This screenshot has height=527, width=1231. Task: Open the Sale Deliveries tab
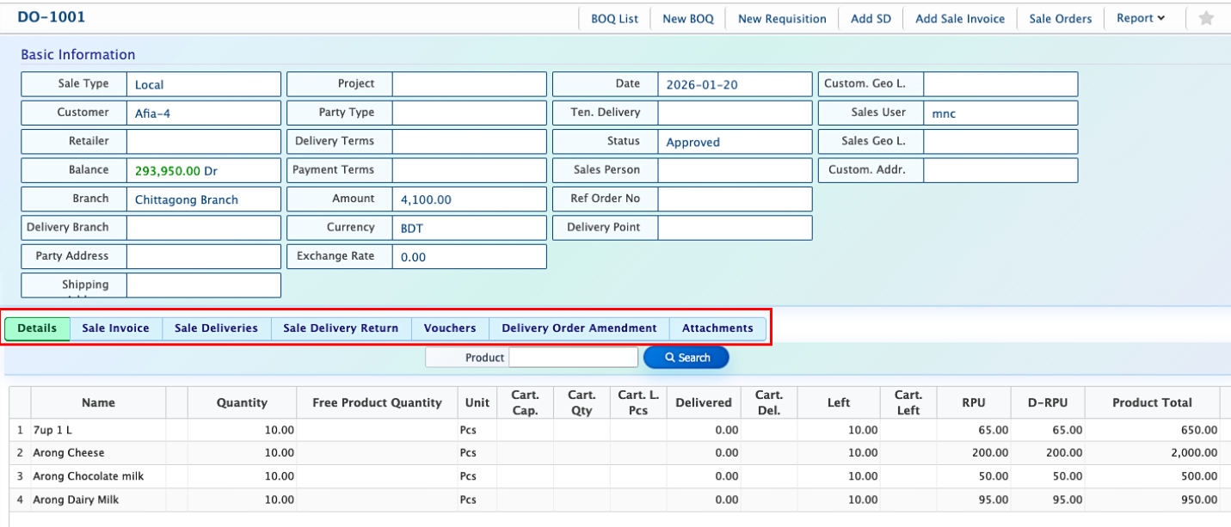coord(216,328)
